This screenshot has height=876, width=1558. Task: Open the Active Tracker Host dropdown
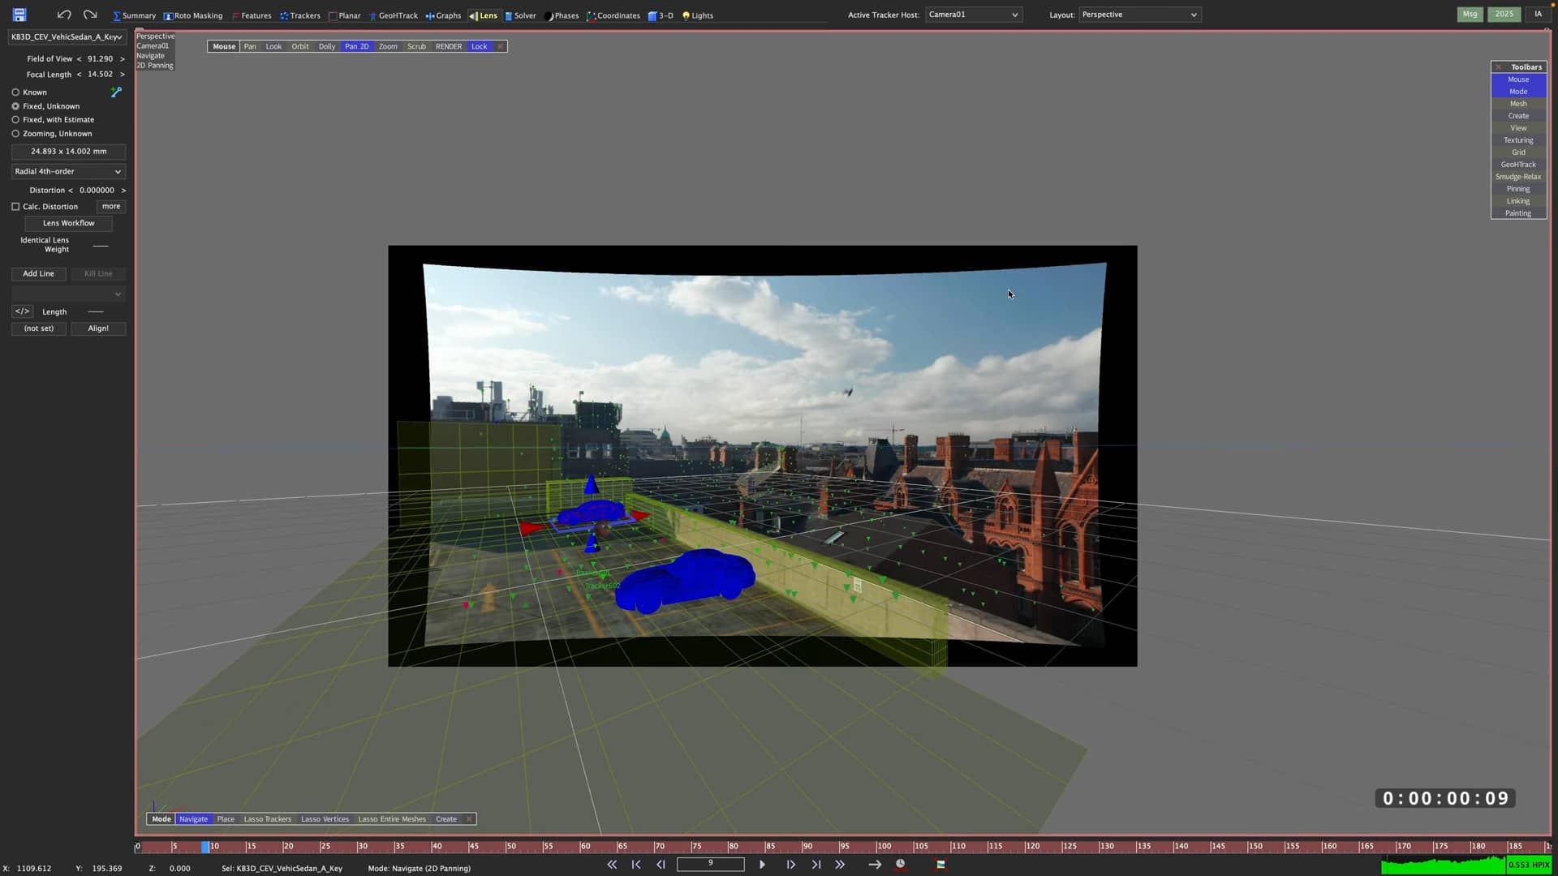click(974, 15)
